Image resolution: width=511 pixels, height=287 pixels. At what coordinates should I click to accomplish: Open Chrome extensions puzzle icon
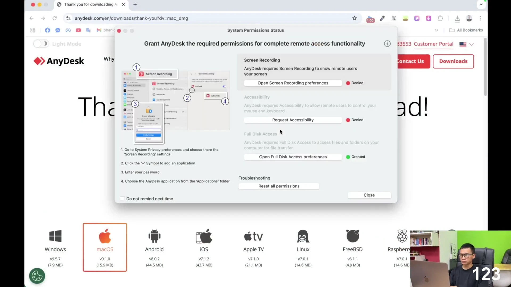click(440, 18)
